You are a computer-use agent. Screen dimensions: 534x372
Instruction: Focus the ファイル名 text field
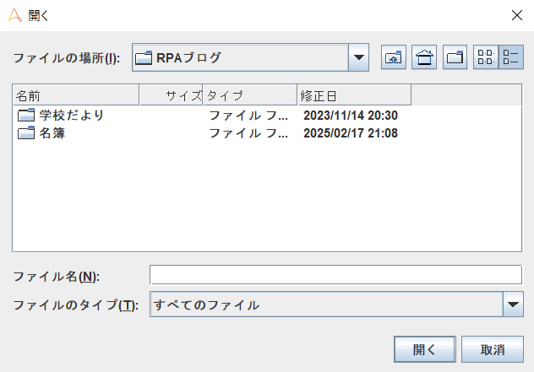335,275
